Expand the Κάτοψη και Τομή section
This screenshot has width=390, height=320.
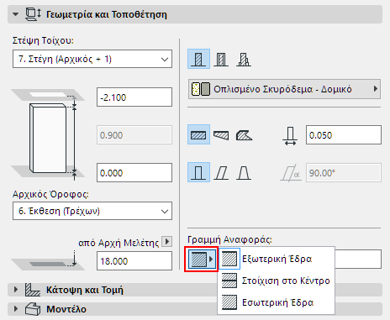[x=16, y=290]
